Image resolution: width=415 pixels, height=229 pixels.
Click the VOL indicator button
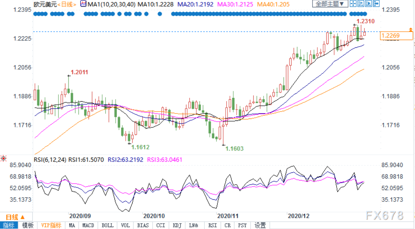coord(125,225)
